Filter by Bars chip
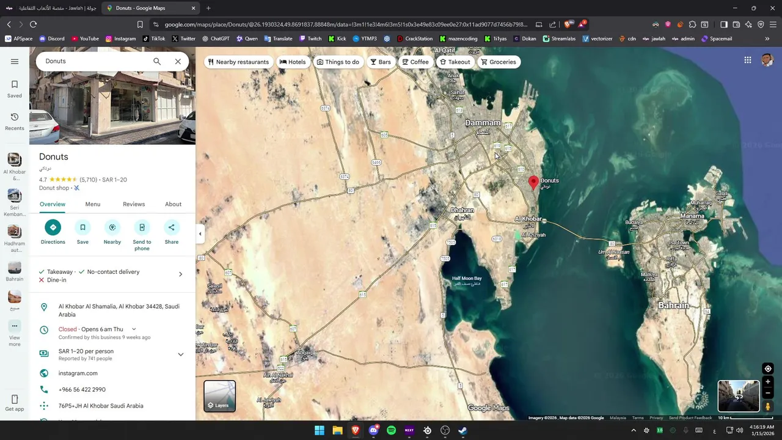Viewport: 782px width, 440px height. click(x=380, y=62)
